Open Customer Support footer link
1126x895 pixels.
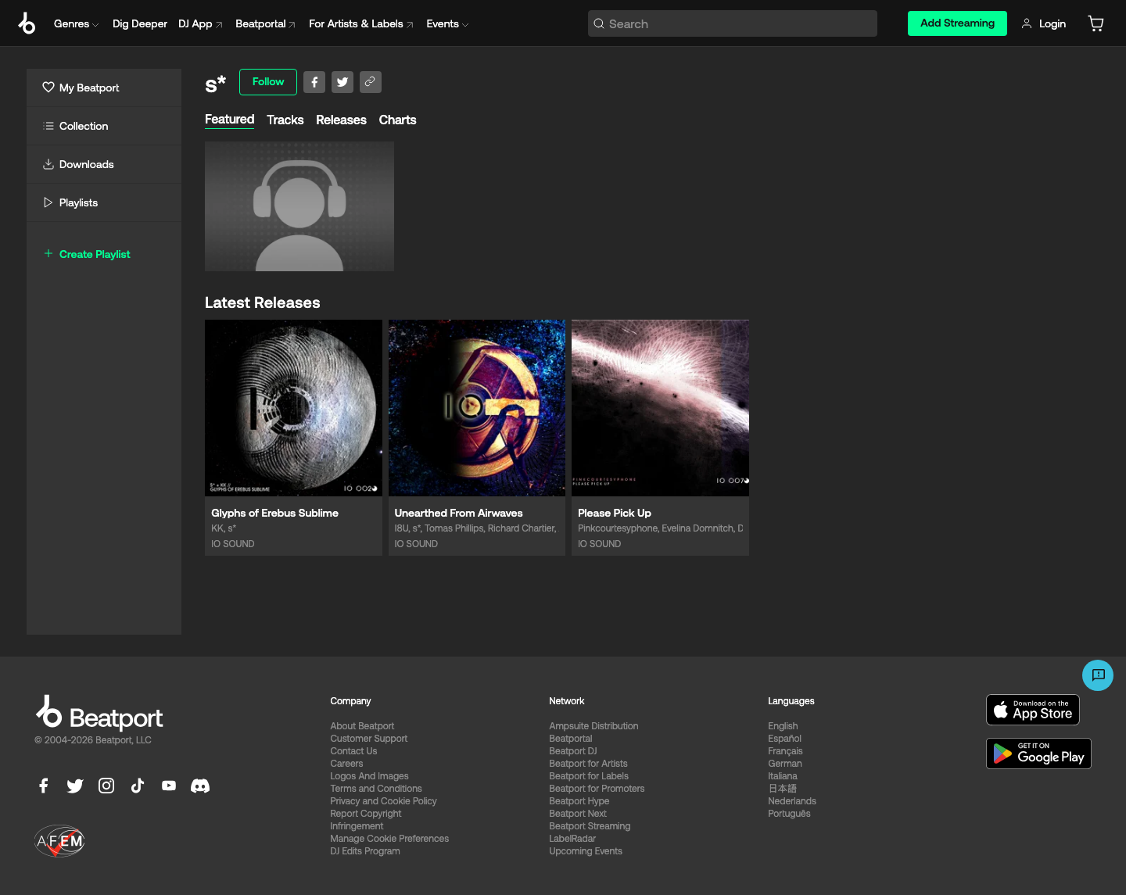click(x=368, y=739)
